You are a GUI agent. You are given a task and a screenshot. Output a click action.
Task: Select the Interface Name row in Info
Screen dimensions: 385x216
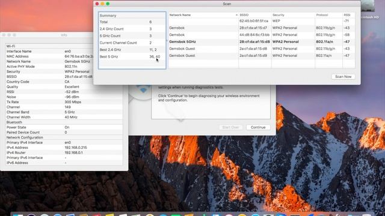[49, 51]
